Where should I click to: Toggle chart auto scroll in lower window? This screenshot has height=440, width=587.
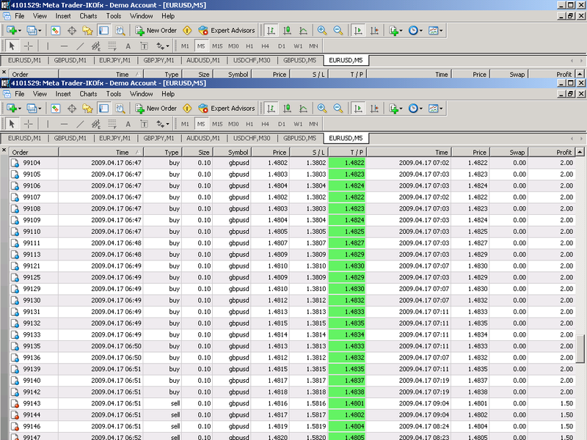click(x=358, y=109)
